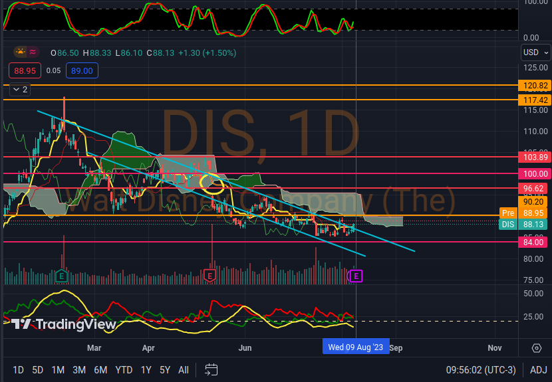Image resolution: width=552 pixels, height=382 pixels.
Task: Click the 25.00 indicator scale label
Action: pyautogui.click(x=533, y=317)
